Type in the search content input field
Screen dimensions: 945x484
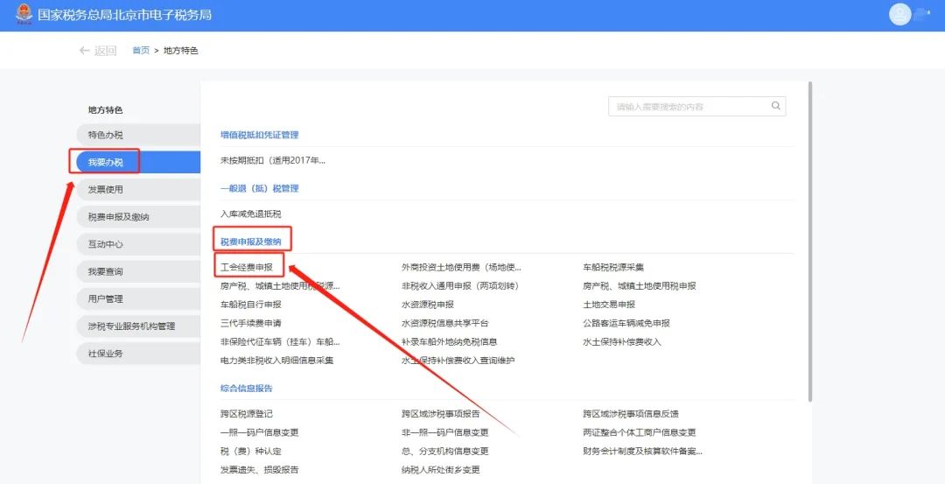click(x=687, y=107)
